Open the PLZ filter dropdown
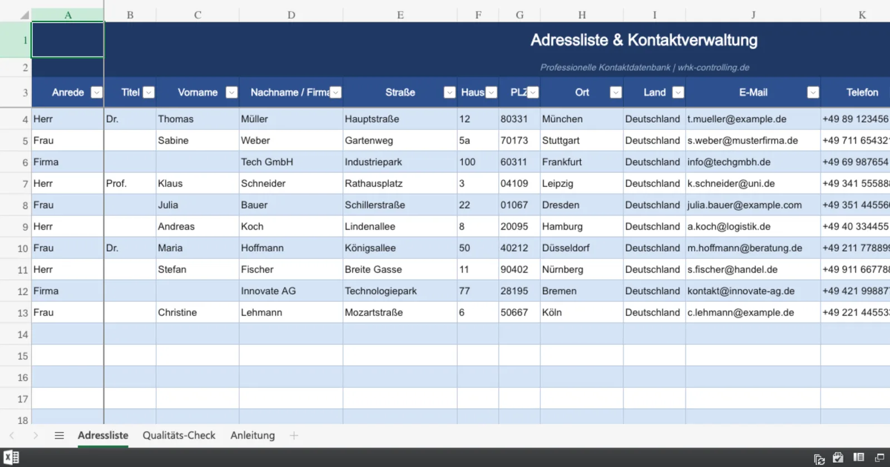Image resolution: width=890 pixels, height=467 pixels. pyautogui.click(x=533, y=92)
